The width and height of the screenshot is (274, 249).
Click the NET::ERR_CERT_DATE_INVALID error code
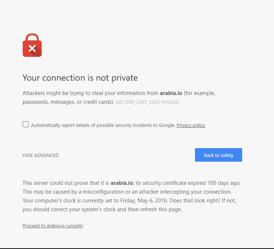tap(147, 102)
